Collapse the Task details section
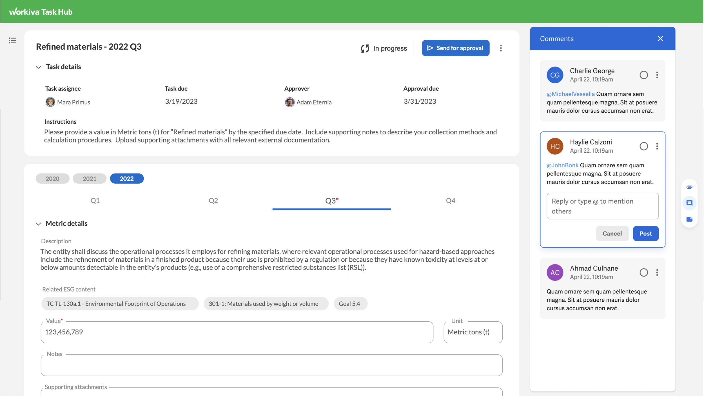Screen dimensions: 704x396 [x=39, y=67]
